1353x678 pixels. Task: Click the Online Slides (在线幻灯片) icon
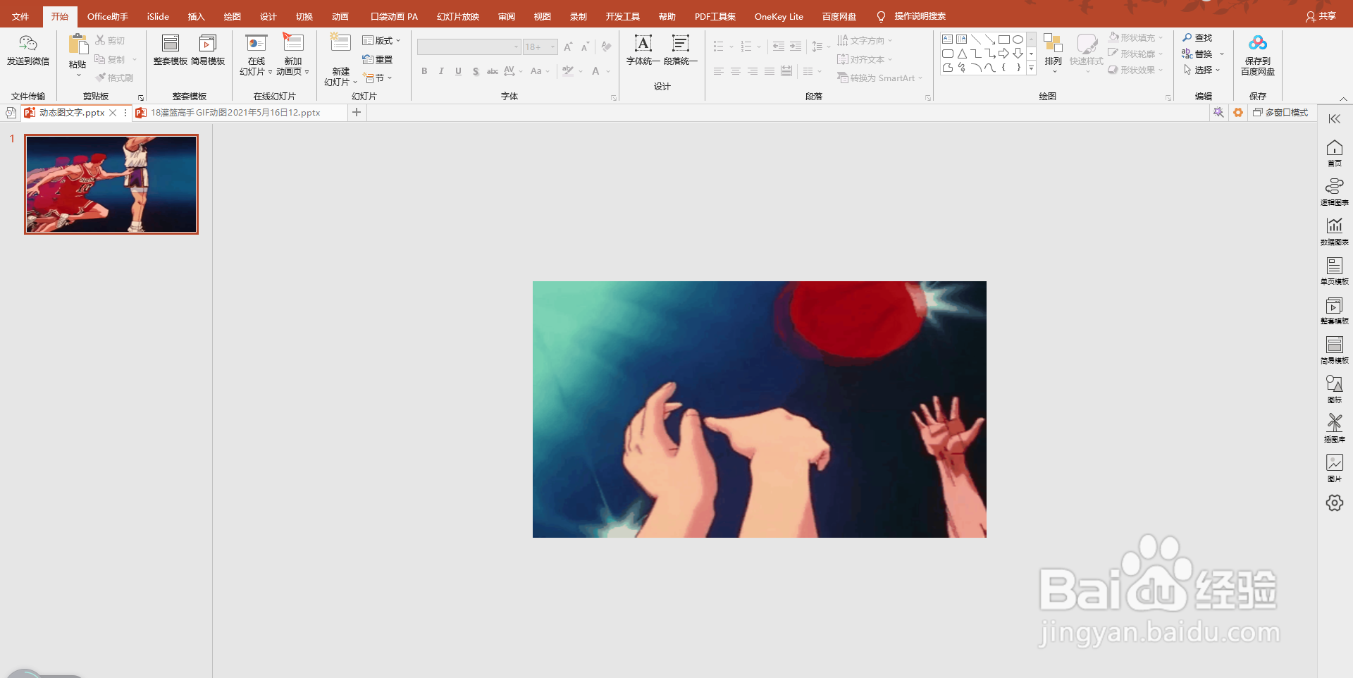(256, 43)
